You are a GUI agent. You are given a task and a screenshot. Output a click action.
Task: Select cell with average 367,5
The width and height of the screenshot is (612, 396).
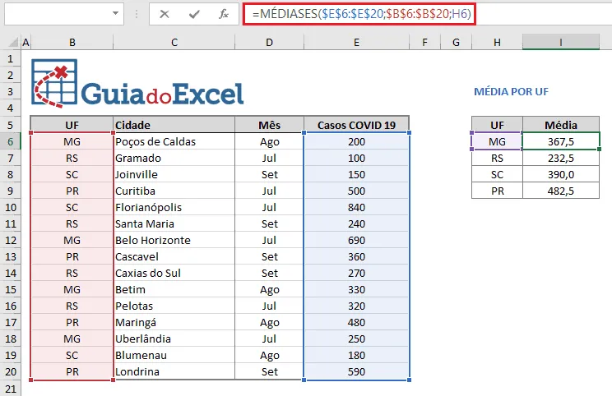pos(561,141)
